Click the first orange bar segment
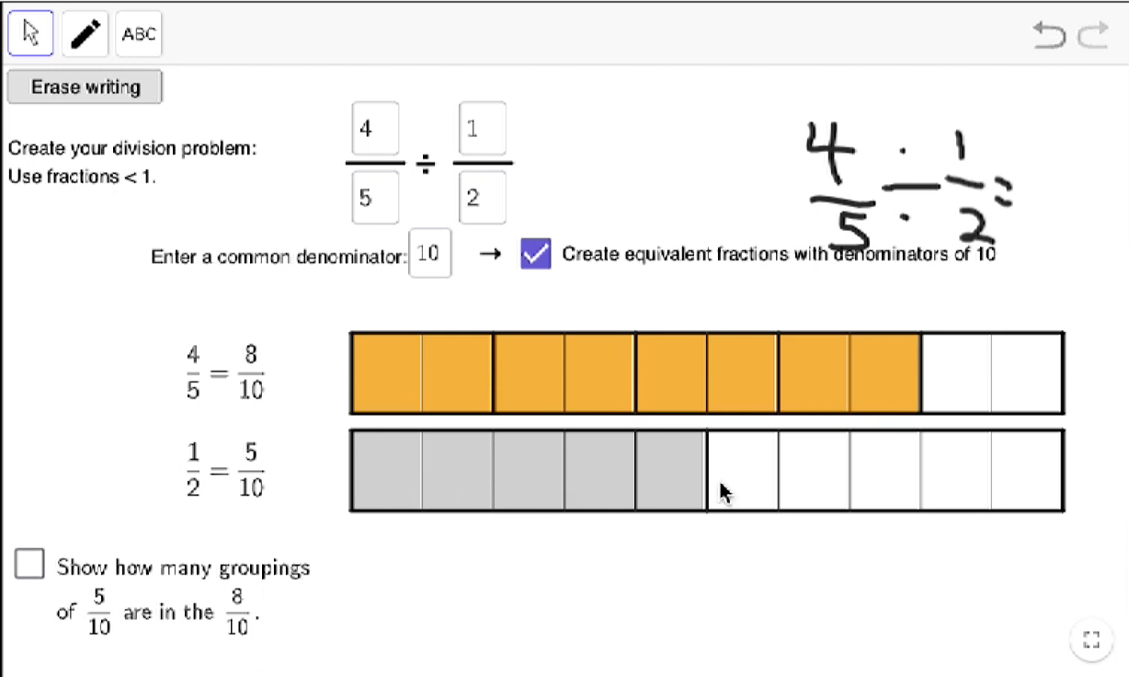 click(387, 373)
